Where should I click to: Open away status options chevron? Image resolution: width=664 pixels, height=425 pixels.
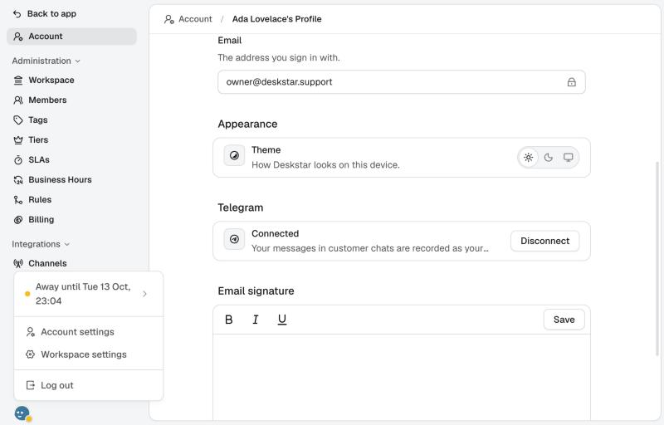pyautogui.click(x=144, y=294)
